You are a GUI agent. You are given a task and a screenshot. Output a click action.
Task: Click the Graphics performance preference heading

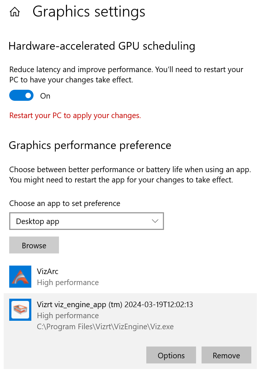coord(90,145)
